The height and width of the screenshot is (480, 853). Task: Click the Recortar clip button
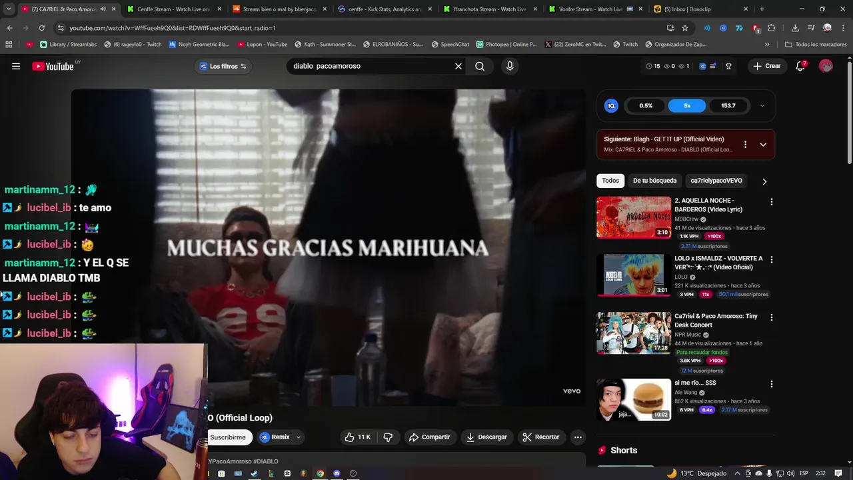coord(541,437)
